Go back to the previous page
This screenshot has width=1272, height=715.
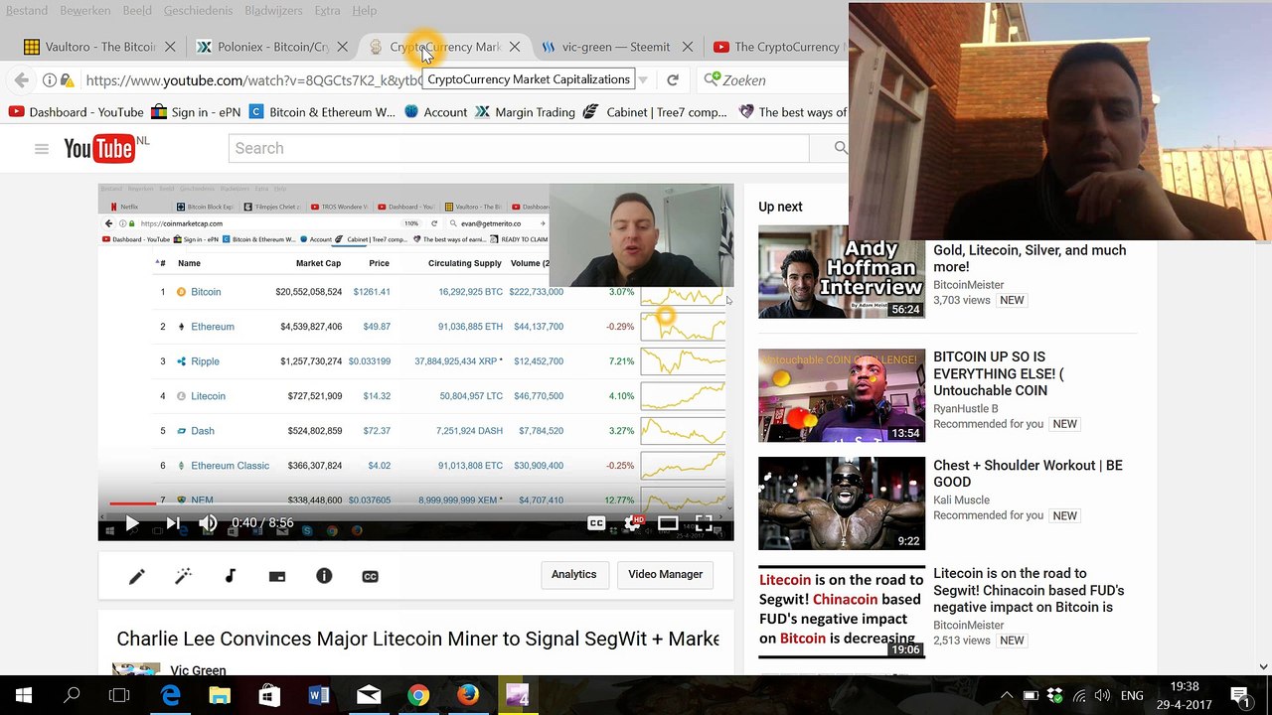(x=21, y=80)
